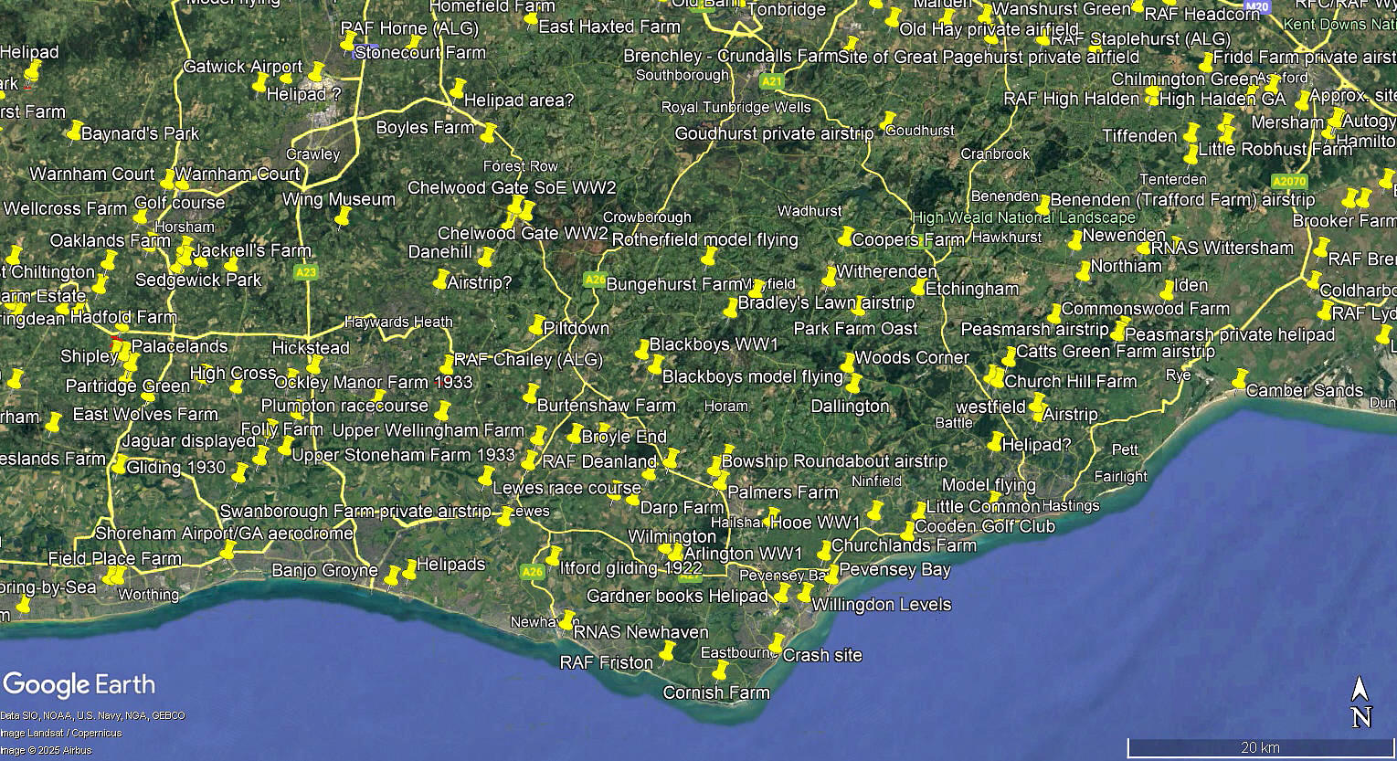
Task: Click the Haywards Heath town label
Action: [x=398, y=322]
